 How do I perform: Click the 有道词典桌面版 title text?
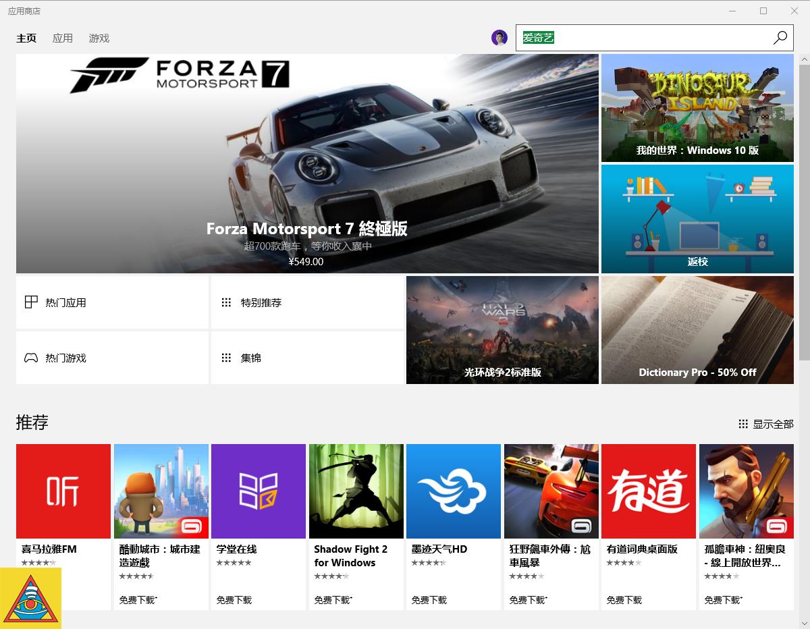[x=642, y=549]
